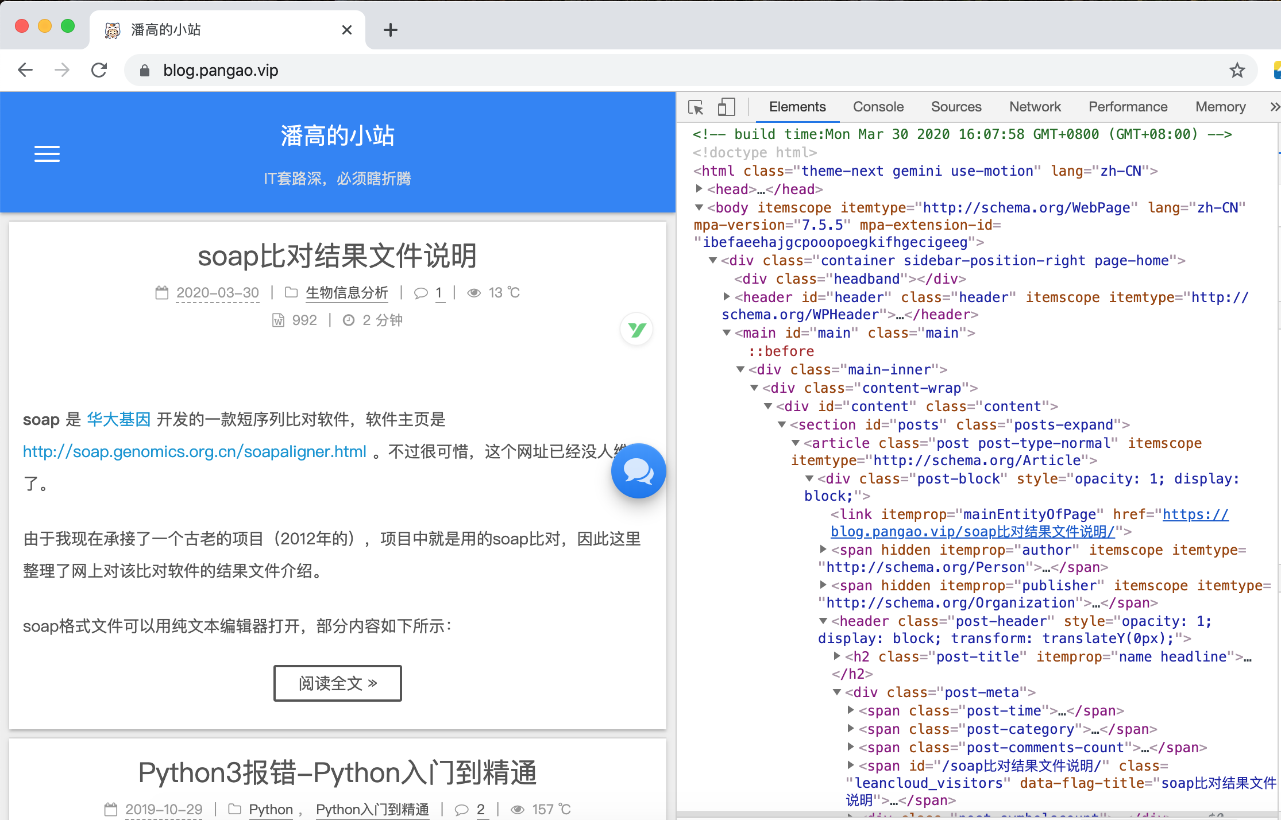Reload the page

coord(99,71)
